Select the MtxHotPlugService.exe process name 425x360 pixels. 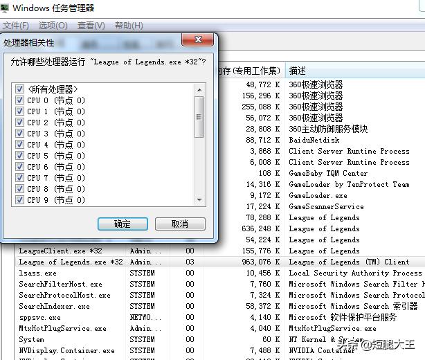click(62, 328)
